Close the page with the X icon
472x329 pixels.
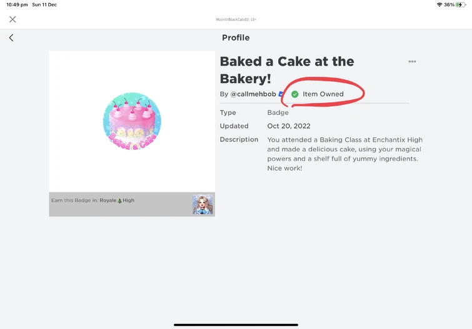tap(13, 19)
